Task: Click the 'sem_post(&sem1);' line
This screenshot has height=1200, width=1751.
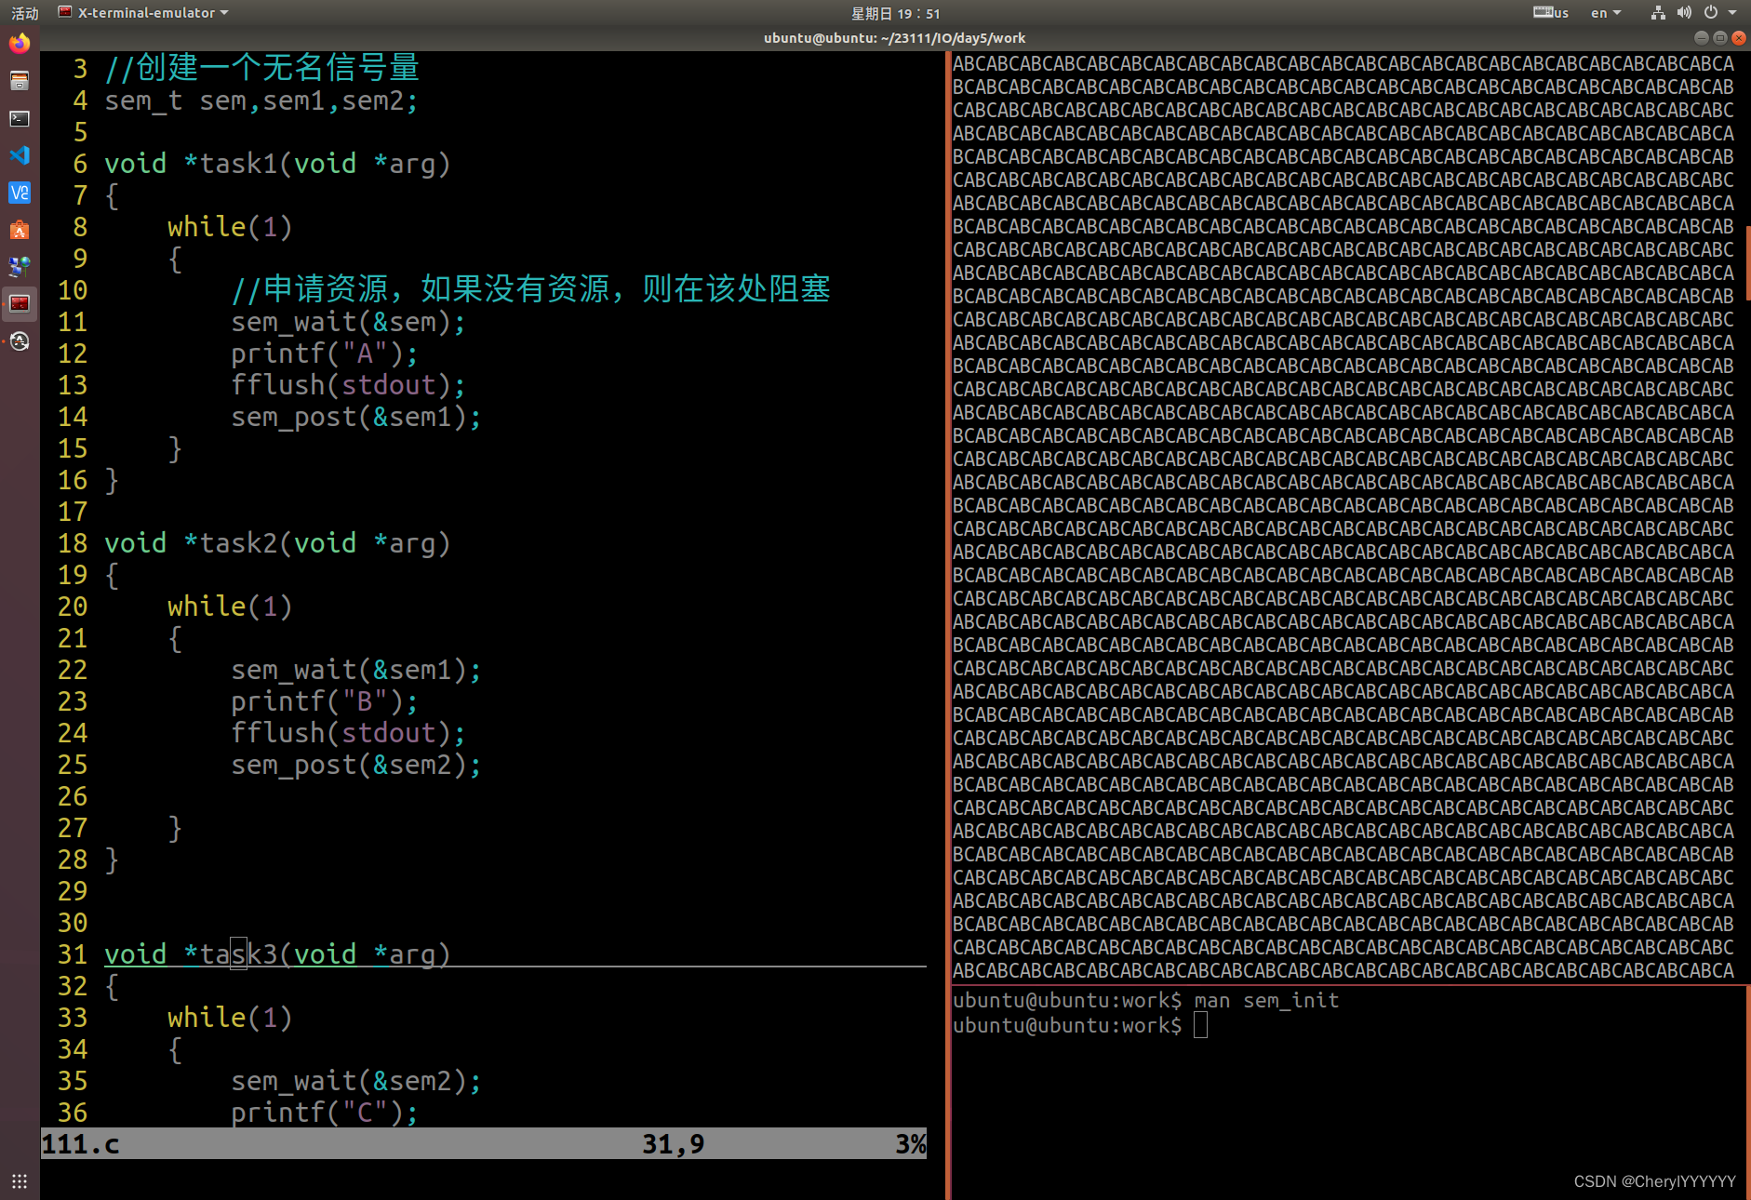Action: pyautogui.click(x=356, y=417)
